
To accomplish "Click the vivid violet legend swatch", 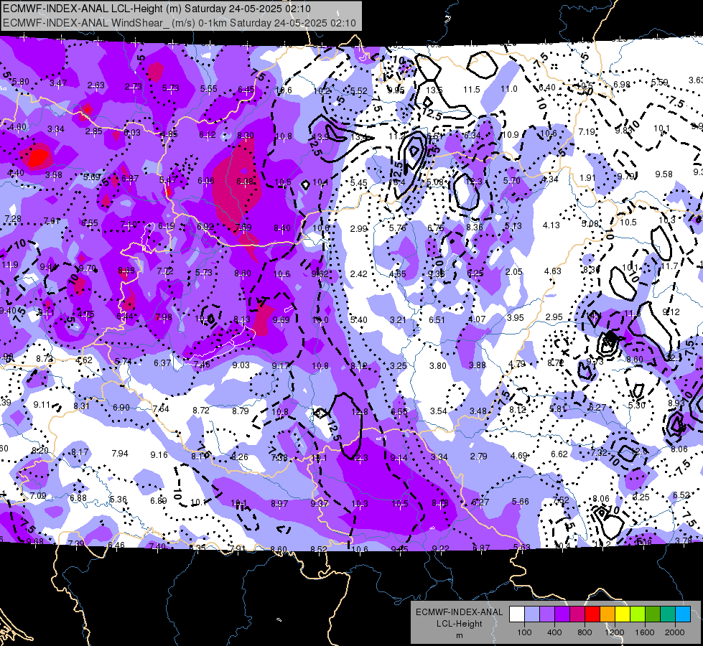I will pos(562,614).
